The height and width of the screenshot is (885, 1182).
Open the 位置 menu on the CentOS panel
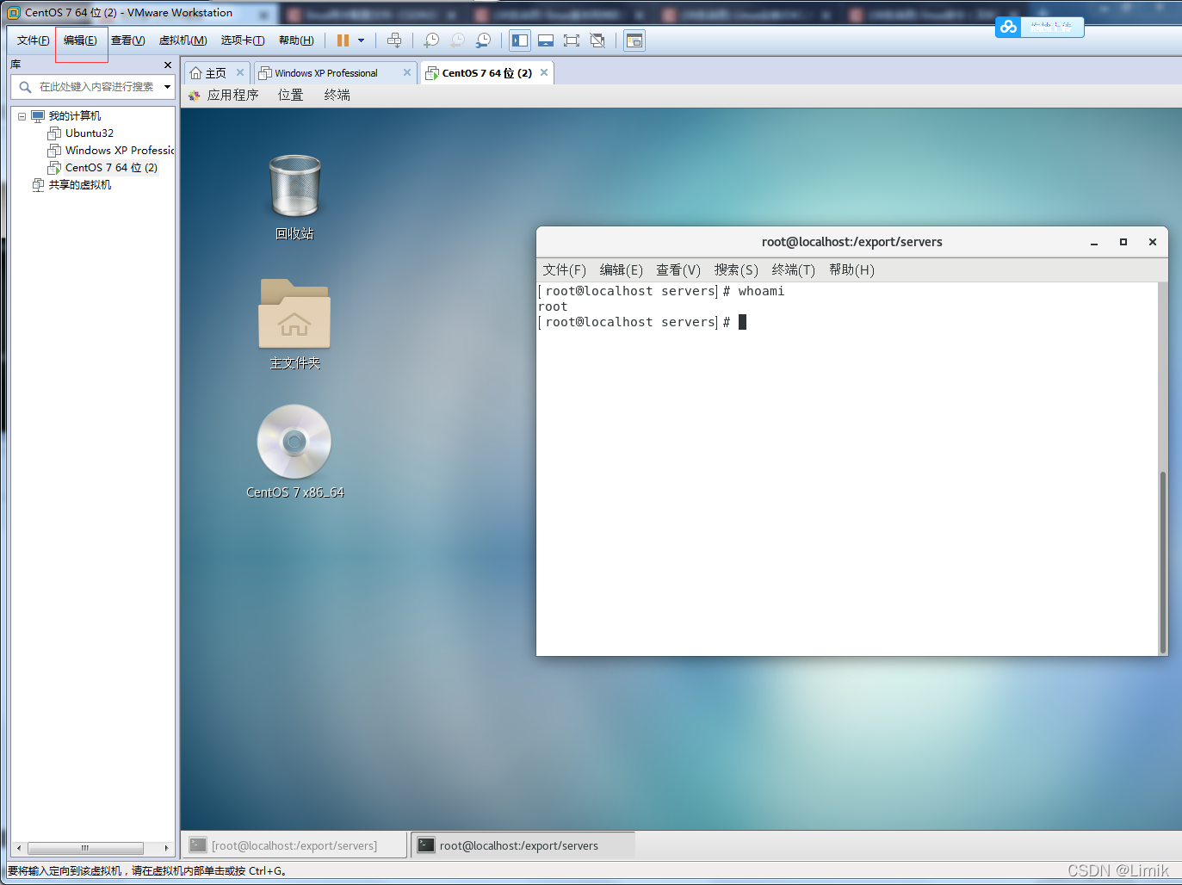[x=291, y=96]
